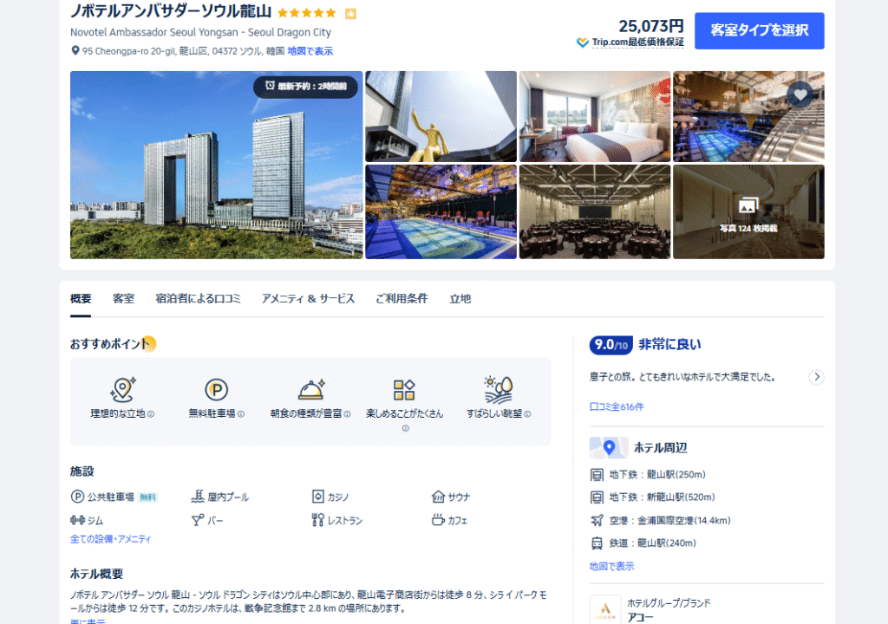Click the 客室タイプを選択 button

pyautogui.click(x=760, y=30)
